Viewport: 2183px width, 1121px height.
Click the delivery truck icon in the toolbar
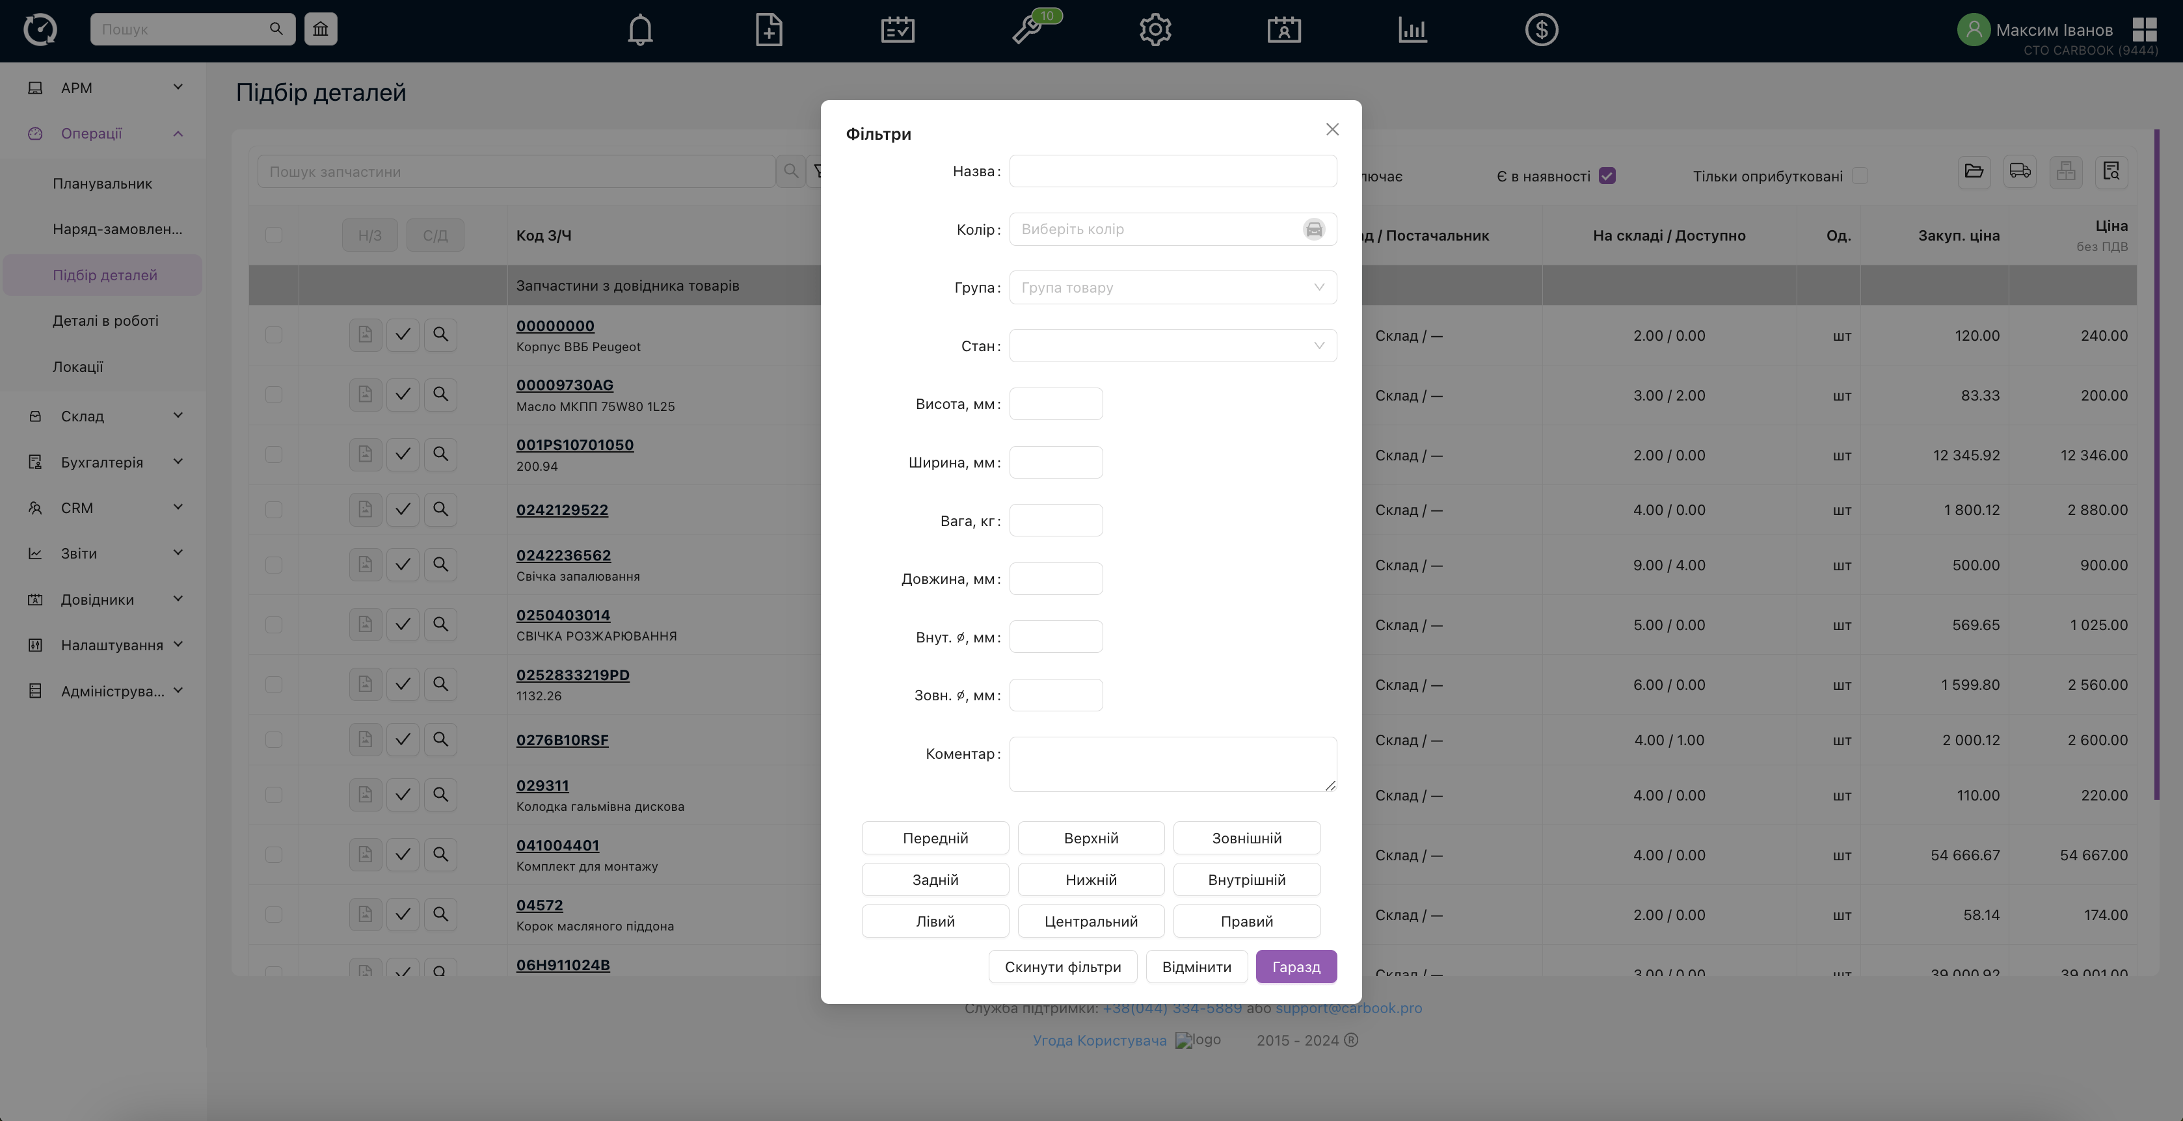coord(2020,172)
